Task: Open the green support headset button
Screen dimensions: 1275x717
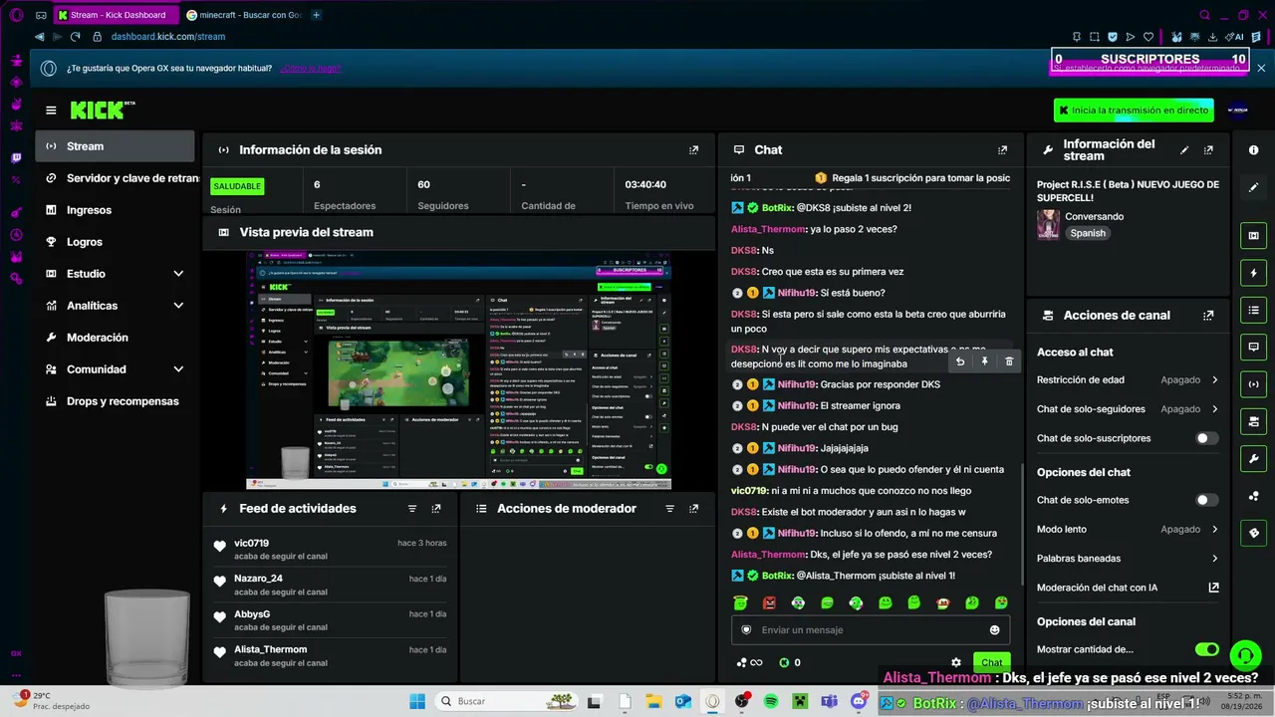Action: pyautogui.click(x=1245, y=656)
